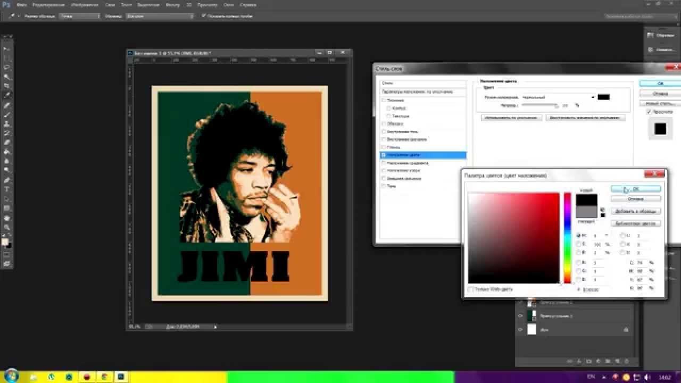
Task: Select the Move tool
Action: [7, 48]
